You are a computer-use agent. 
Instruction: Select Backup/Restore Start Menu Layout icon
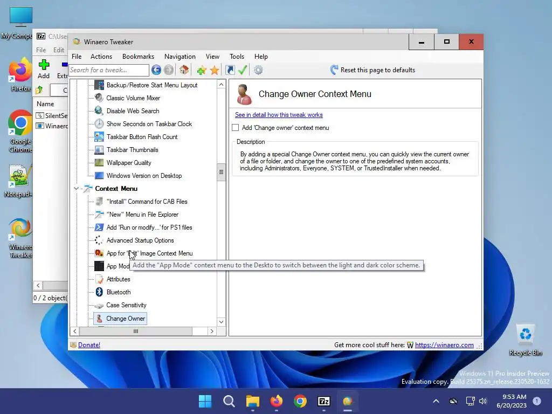[x=99, y=85]
